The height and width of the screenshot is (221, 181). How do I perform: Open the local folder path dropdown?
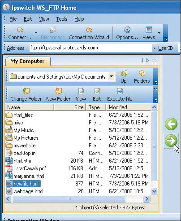tap(111, 76)
